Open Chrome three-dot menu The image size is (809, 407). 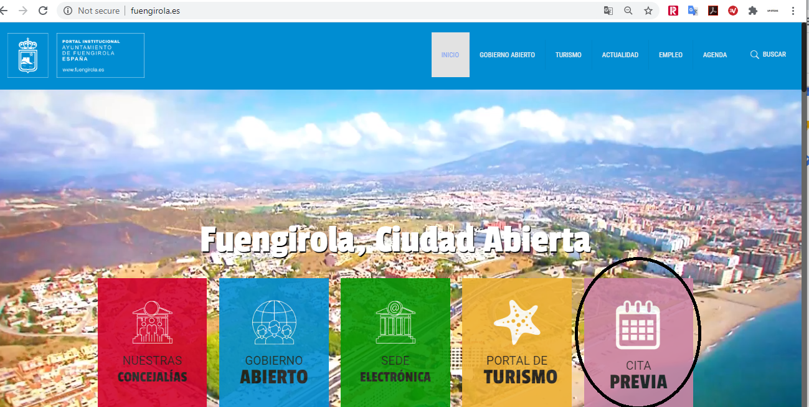coord(793,11)
